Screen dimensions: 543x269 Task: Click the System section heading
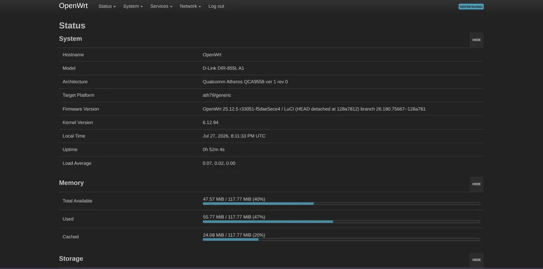click(x=71, y=39)
